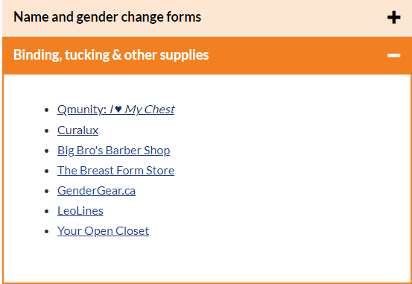Open Your Open Closet link

point(103,231)
